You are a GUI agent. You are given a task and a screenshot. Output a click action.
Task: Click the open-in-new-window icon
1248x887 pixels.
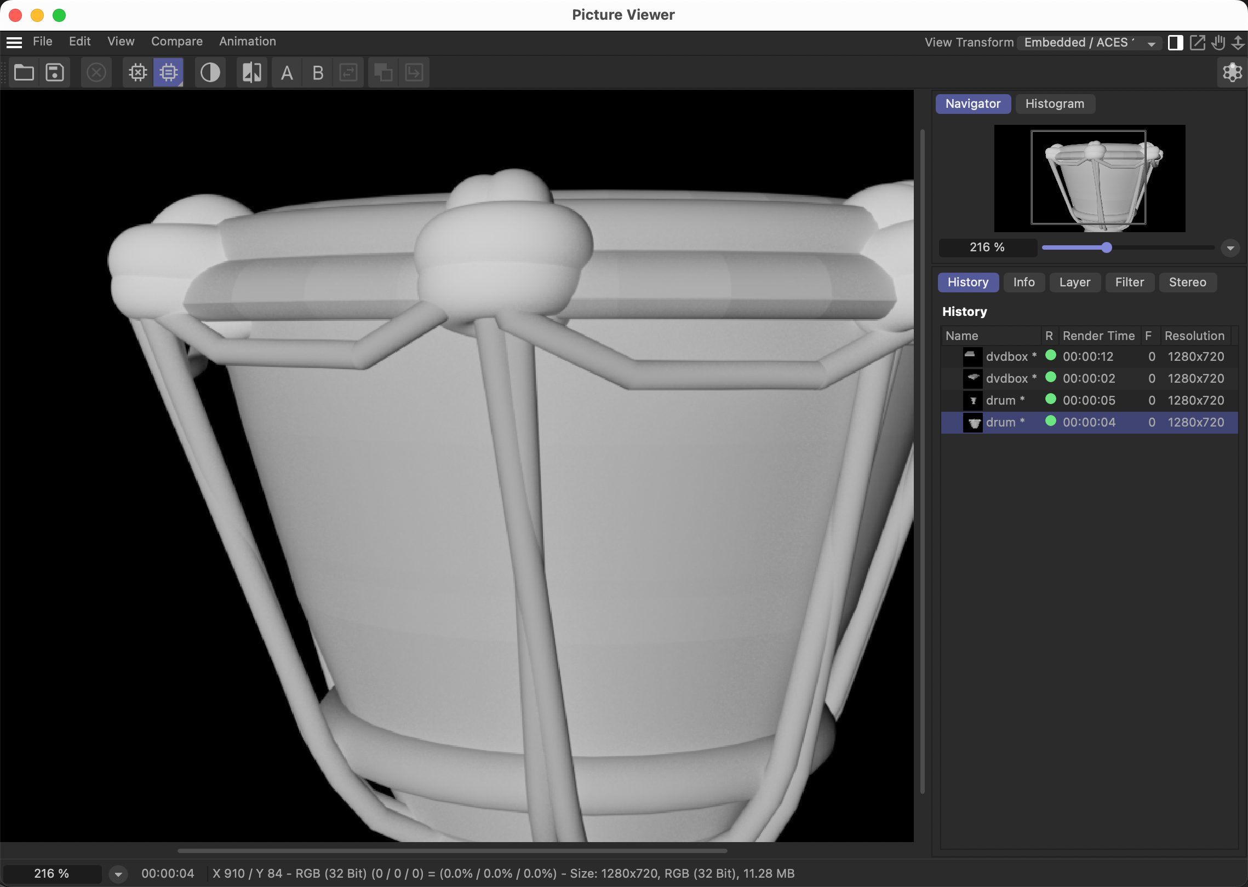pos(1198,43)
